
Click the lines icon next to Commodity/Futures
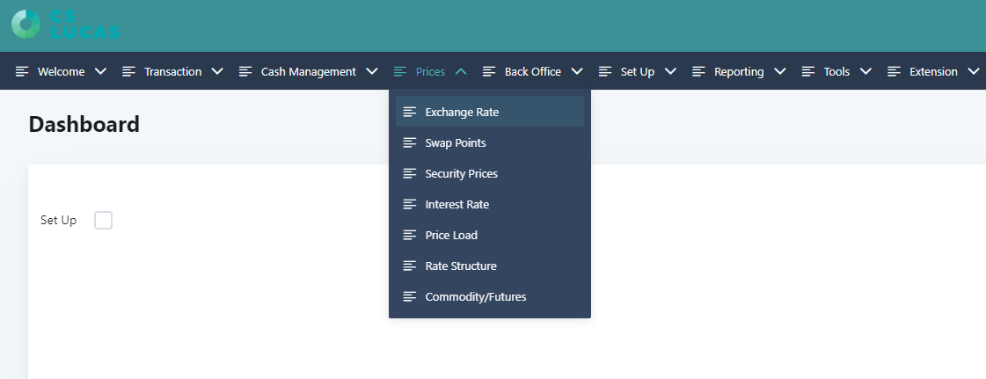coord(410,296)
